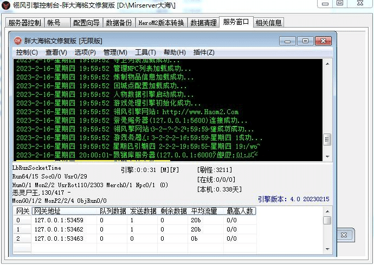Image resolution: width=374 pixels, height=265 pixels.
Task: Click the console log scrollbar up arrow
Action: 327,63
